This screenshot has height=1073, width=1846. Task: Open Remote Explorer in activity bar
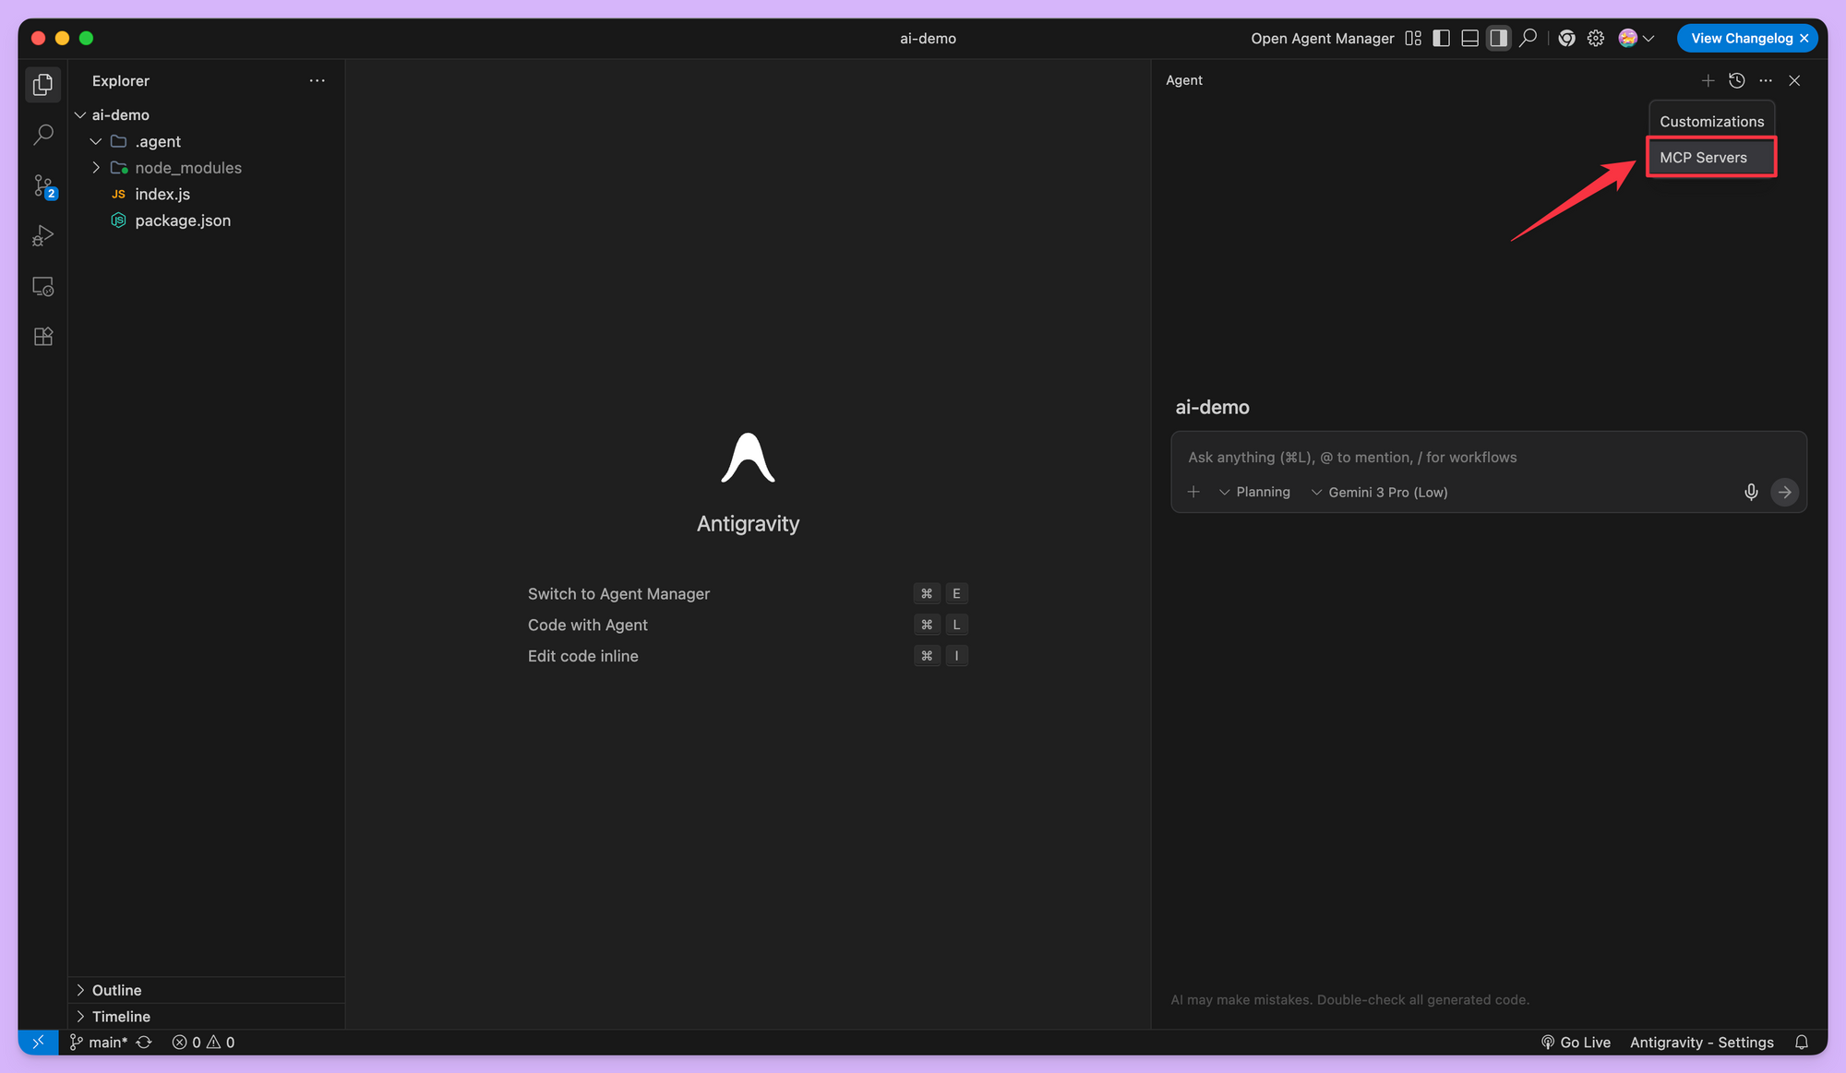[42, 287]
